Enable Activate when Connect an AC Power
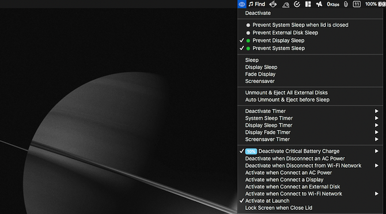 pos(310,172)
